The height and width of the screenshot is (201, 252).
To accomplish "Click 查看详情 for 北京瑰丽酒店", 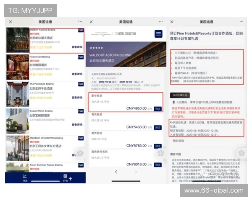I will pos(77,74).
